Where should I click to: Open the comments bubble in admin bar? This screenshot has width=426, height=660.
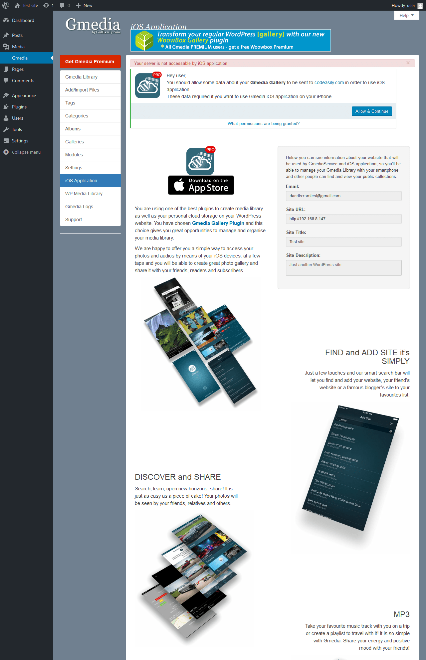(x=62, y=5)
